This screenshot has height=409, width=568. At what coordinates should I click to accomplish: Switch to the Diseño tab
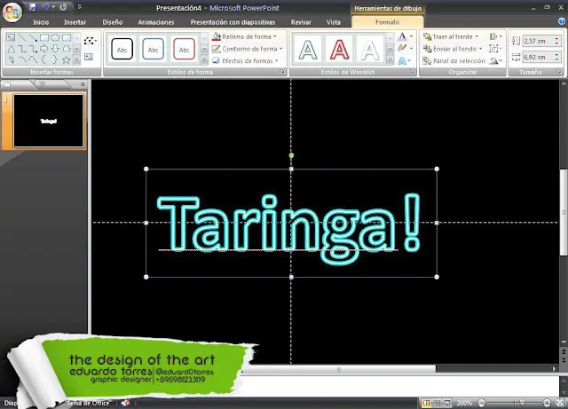click(x=113, y=22)
